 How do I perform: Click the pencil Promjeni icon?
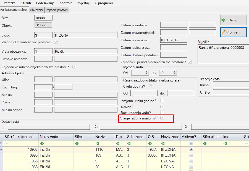224,32
